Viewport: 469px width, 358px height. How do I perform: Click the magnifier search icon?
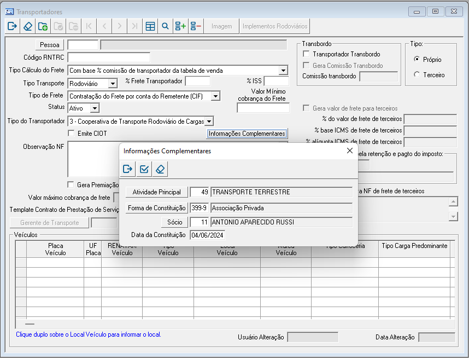[166, 26]
